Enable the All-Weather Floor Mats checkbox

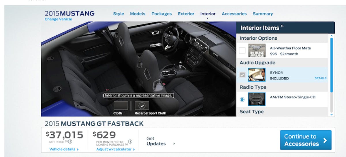[242, 51]
